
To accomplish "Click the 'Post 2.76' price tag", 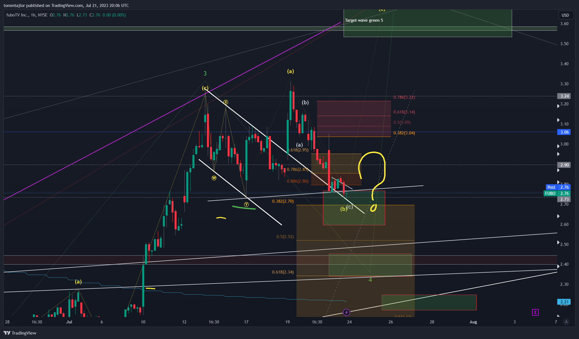I will pyautogui.click(x=558, y=187).
